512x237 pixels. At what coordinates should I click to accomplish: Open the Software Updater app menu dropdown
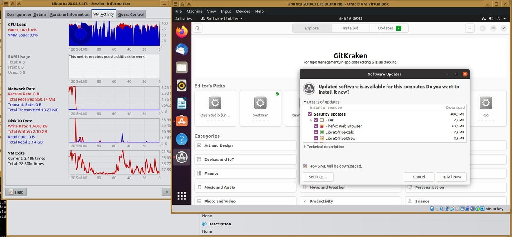[221, 19]
